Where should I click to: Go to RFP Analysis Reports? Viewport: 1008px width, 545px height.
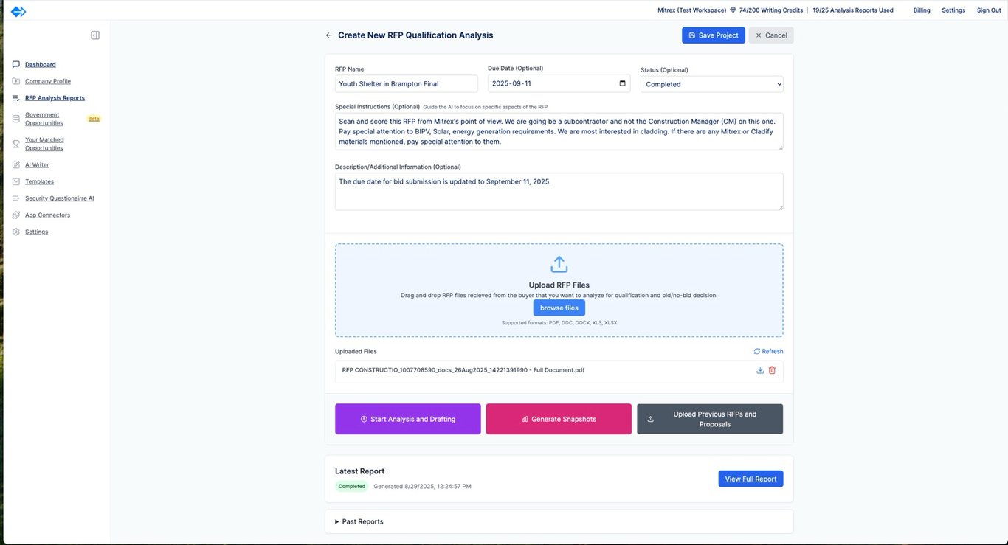pos(55,98)
